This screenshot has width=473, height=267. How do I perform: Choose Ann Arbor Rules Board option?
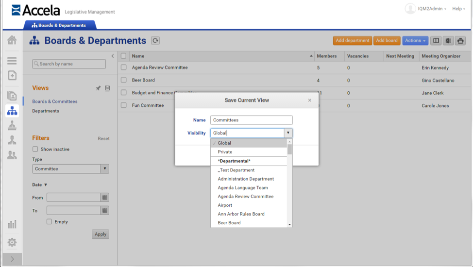coord(249,214)
